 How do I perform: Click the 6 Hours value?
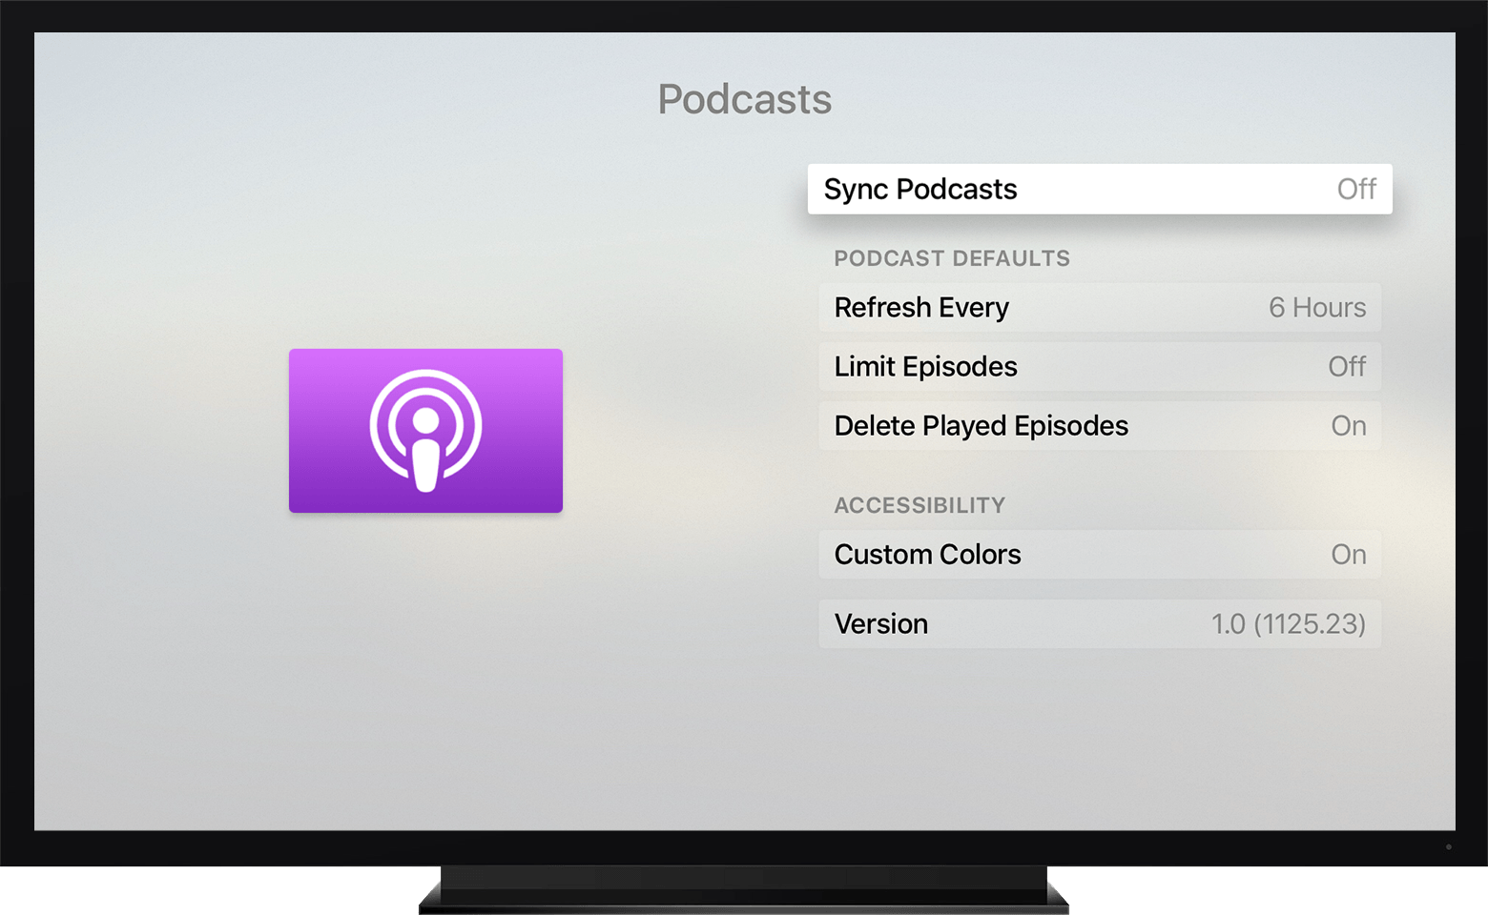tap(1317, 307)
